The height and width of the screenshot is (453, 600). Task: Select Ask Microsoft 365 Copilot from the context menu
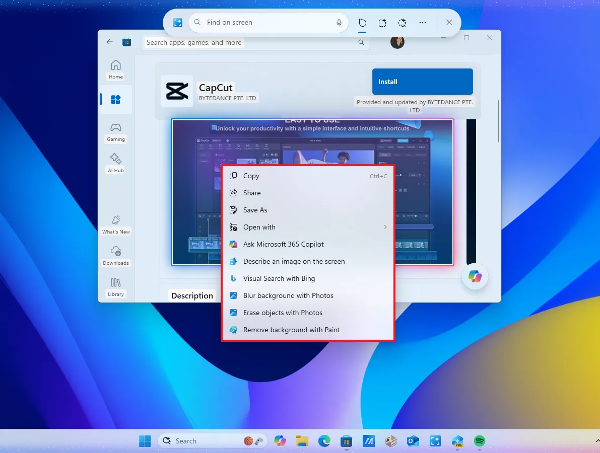(x=284, y=244)
